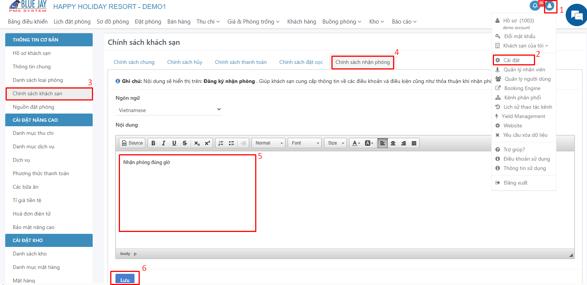This screenshot has width=587, height=285.
Task: Select Quản lý nhân viên
Action: point(524,69)
